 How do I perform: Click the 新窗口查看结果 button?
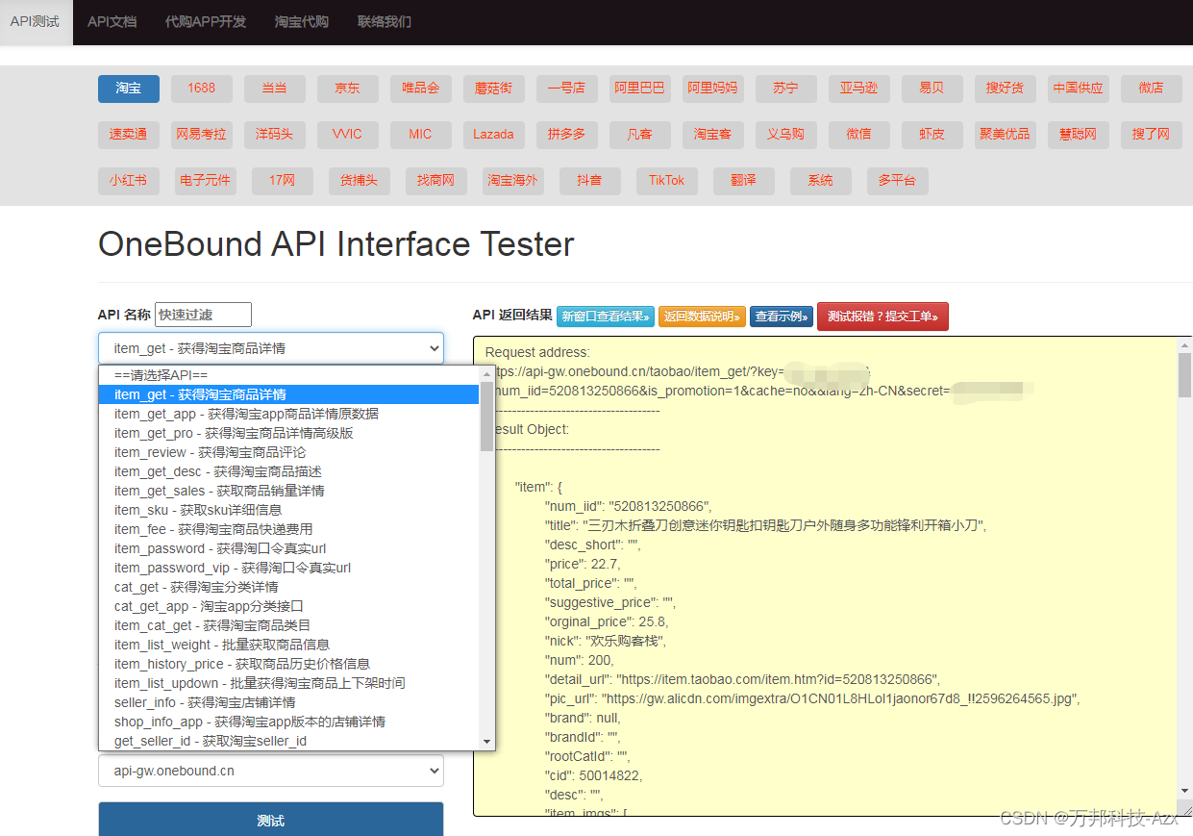tap(606, 317)
